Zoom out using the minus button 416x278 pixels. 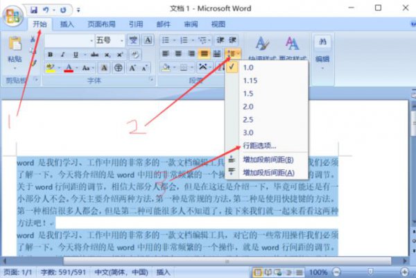click(336, 272)
